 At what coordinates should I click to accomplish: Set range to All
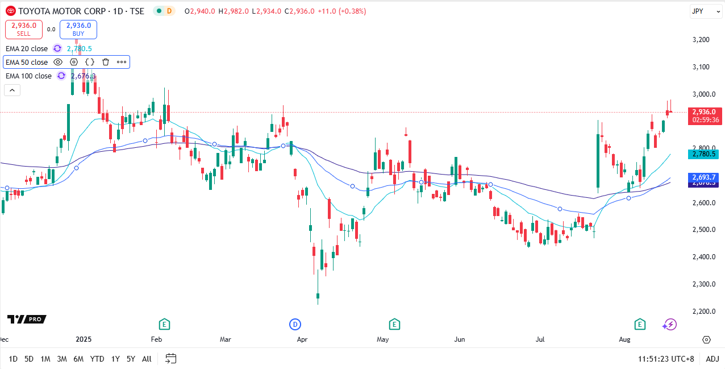coord(147,359)
